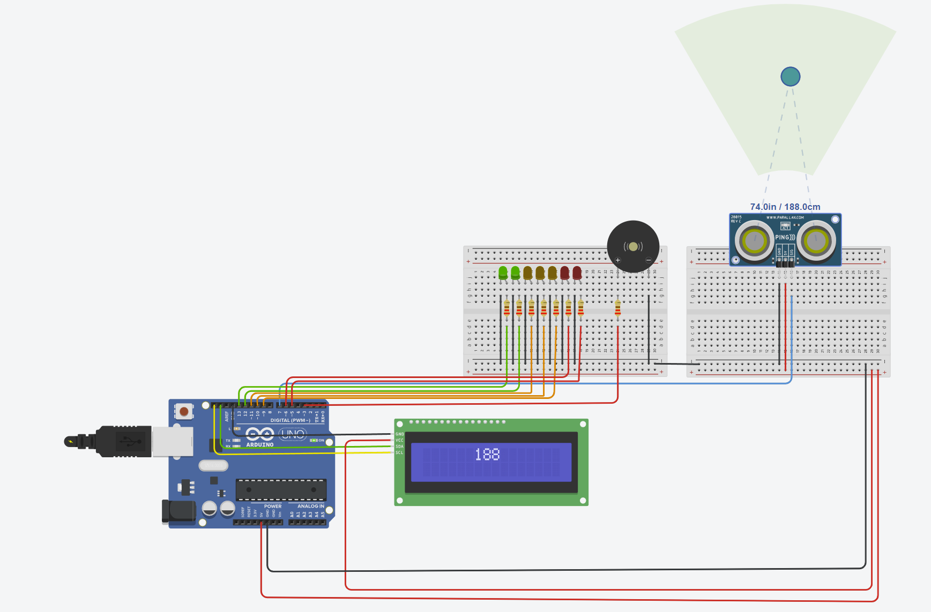Click the Arduino crystal oscillator component
The image size is (931, 612).
pyautogui.click(x=213, y=465)
